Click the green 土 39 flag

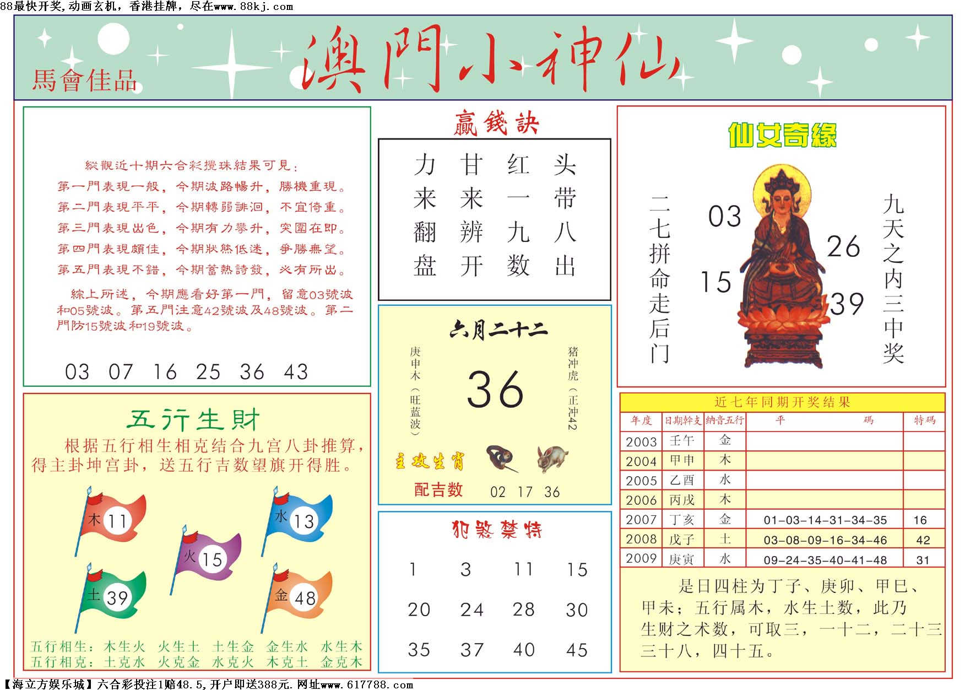click(x=111, y=597)
